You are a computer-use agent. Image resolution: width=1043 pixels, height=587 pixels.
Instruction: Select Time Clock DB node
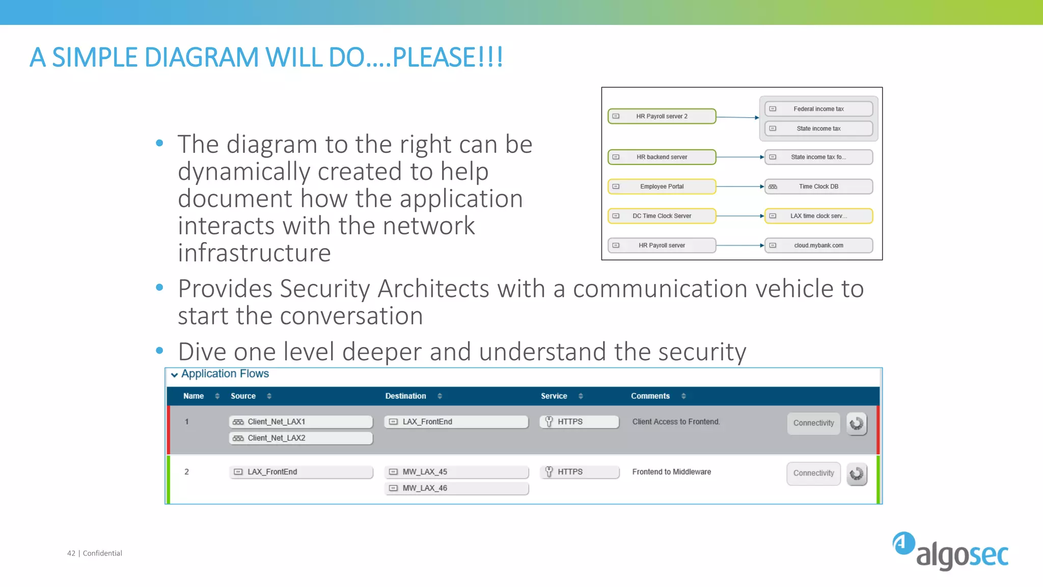[819, 186]
